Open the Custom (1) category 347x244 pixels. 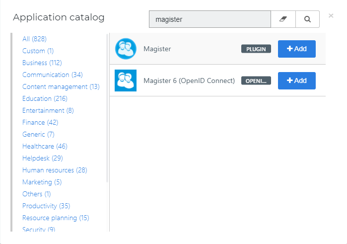coord(38,51)
